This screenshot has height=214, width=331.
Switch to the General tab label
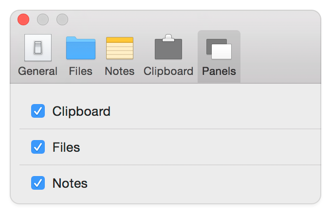pyautogui.click(x=38, y=71)
